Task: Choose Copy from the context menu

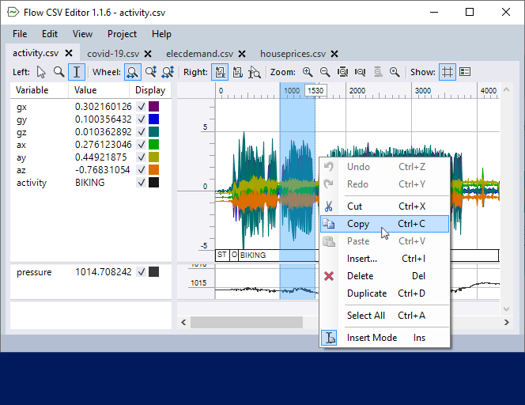Action: [384, 224]
